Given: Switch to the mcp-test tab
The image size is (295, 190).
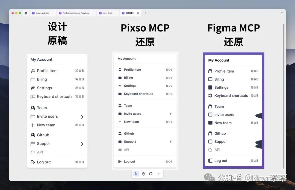Looking at the screenshot, I should pyautogui.click(x=107, y=13).
